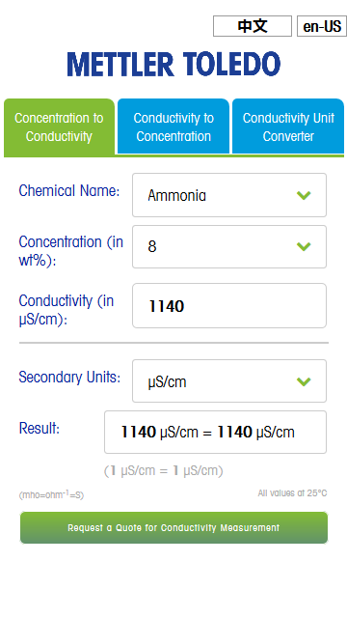This screenshot has height=618, width=347.
Task: Open the Conductivity Unit Converter tab
Action: [x=288, y=126]
